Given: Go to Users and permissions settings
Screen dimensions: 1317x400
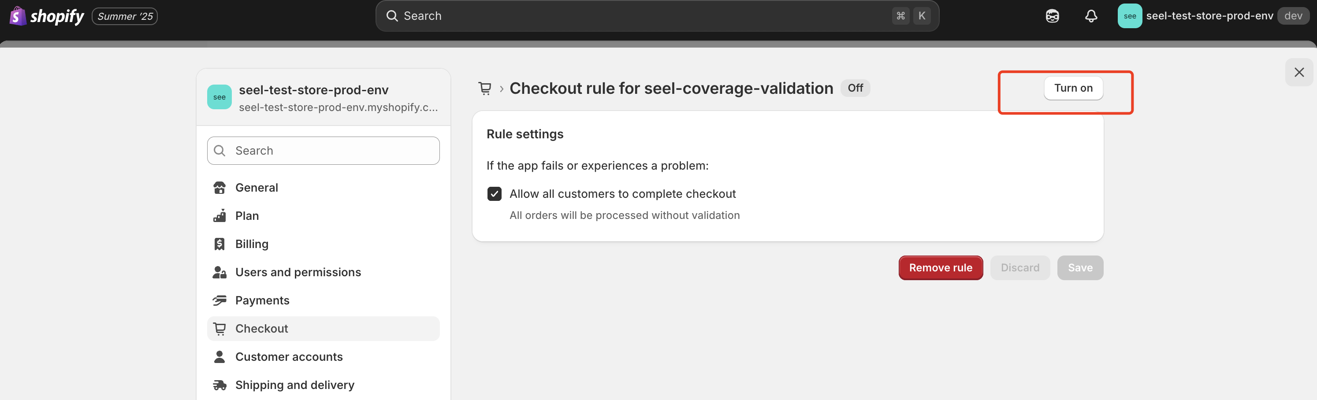Looking at the screenshot, I should 298,272.
